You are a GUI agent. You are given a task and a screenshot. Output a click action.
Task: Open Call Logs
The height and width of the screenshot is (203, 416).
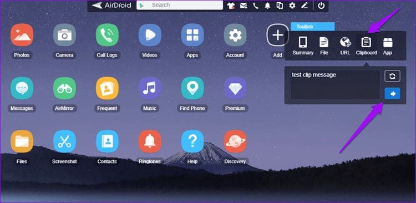click(x=107, y=35)
